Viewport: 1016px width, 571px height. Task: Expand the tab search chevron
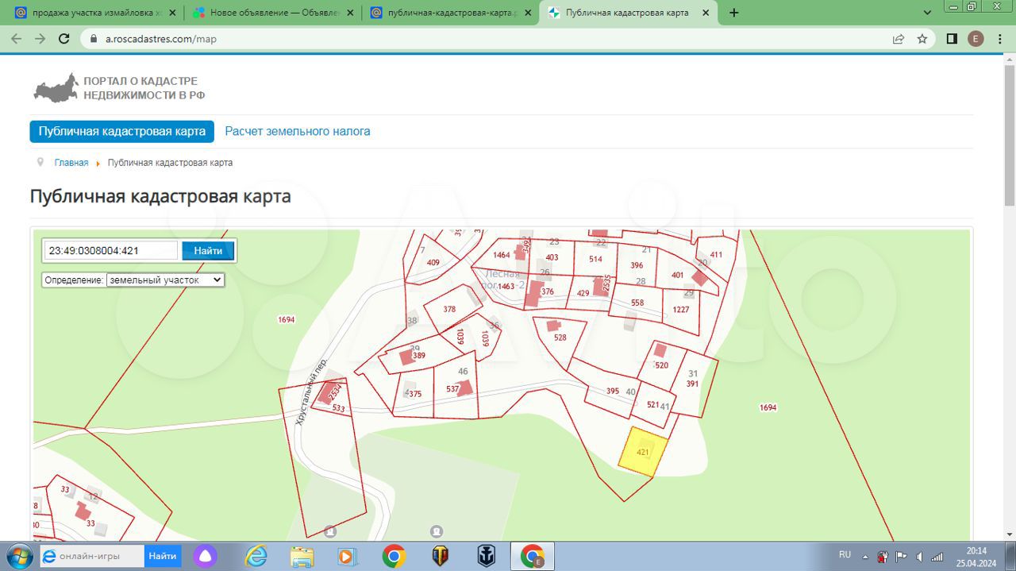(x=927, y=13)
